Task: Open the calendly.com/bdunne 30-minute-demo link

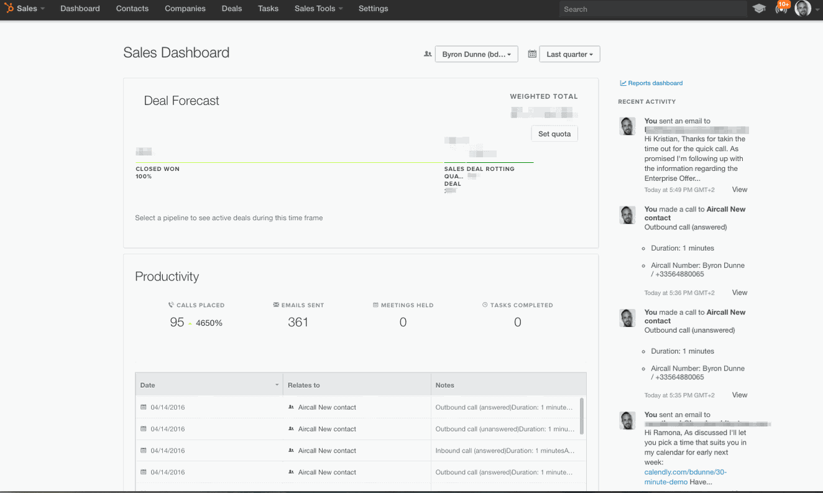Action: [686, 477]
